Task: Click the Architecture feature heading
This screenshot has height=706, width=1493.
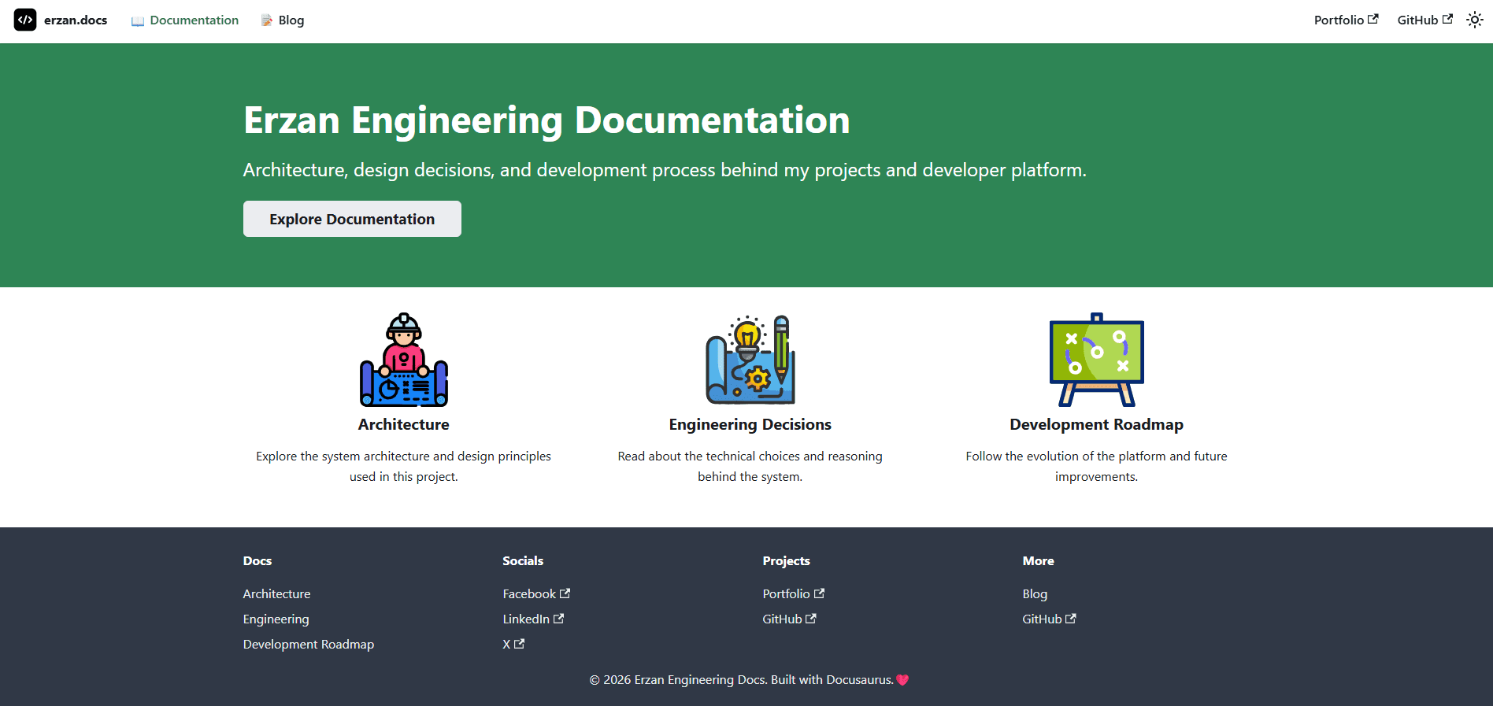Action: coord(404,424)
